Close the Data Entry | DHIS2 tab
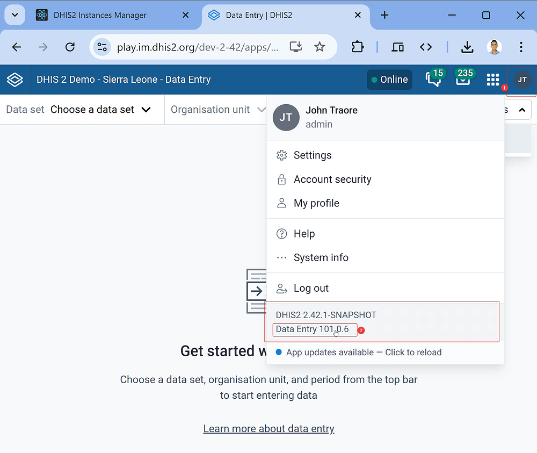This screenshot has width=537, height=453. [x=358, y=15]
